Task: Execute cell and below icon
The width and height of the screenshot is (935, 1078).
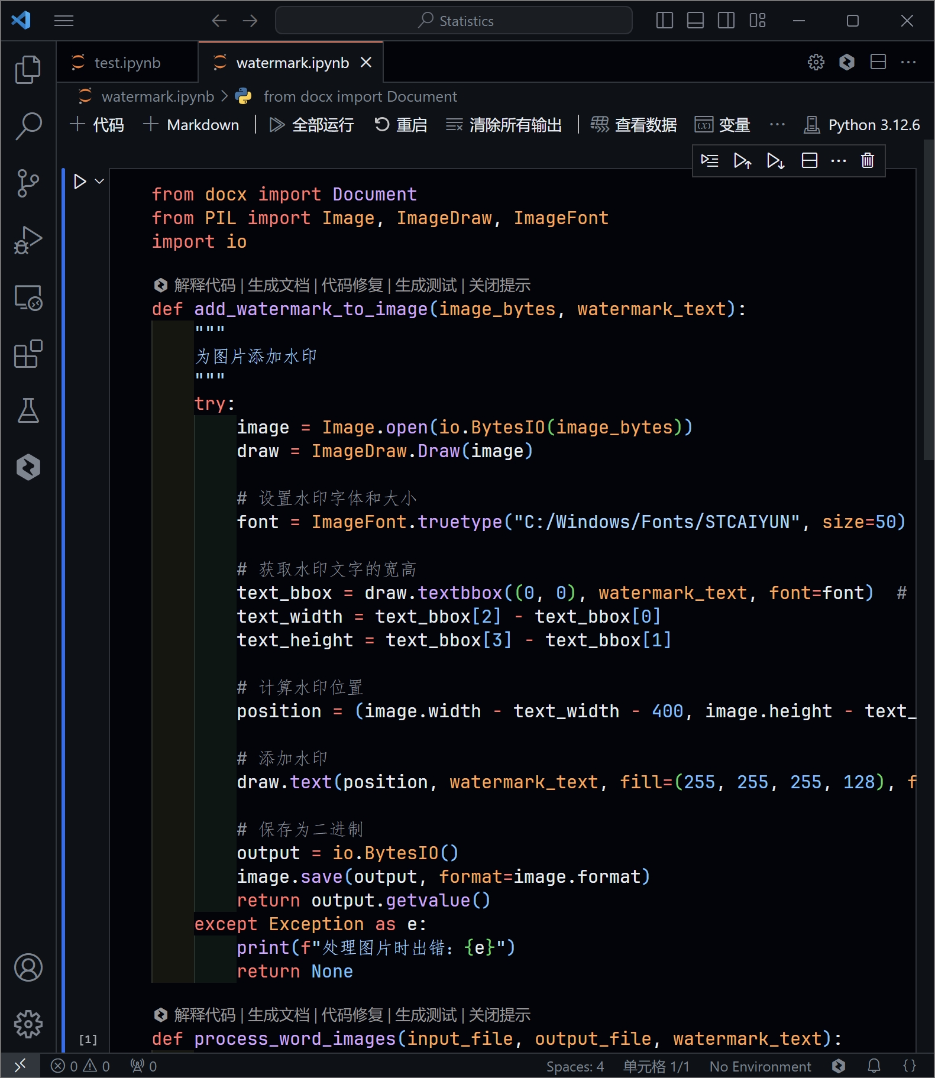Action: click(x=775, y=160)
